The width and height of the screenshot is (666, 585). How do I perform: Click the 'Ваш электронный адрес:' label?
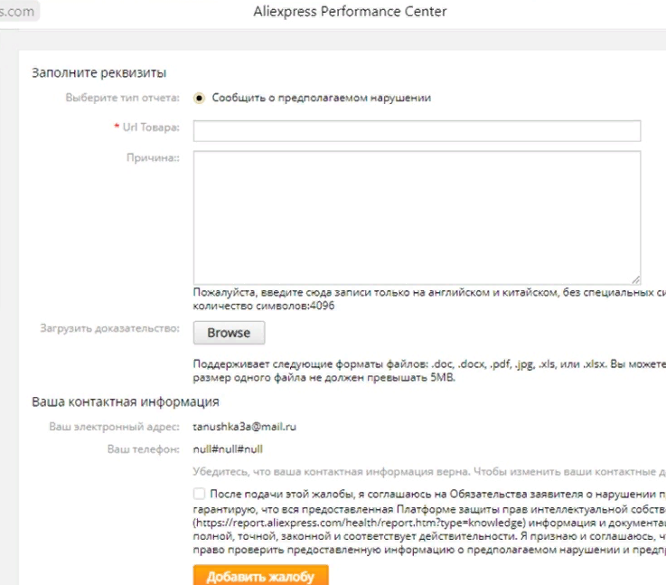114,427
